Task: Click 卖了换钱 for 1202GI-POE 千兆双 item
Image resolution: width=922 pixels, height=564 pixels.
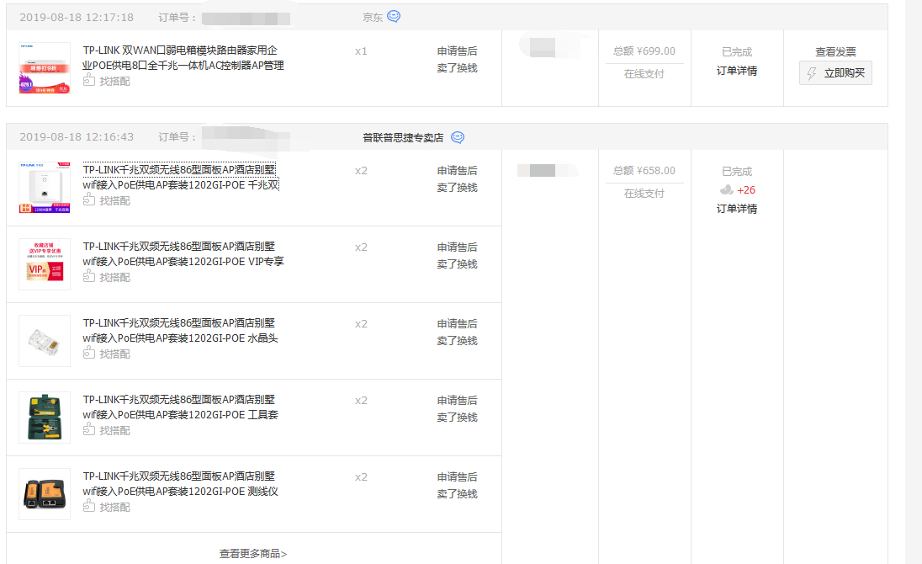Action: click(x=457, y=188)
